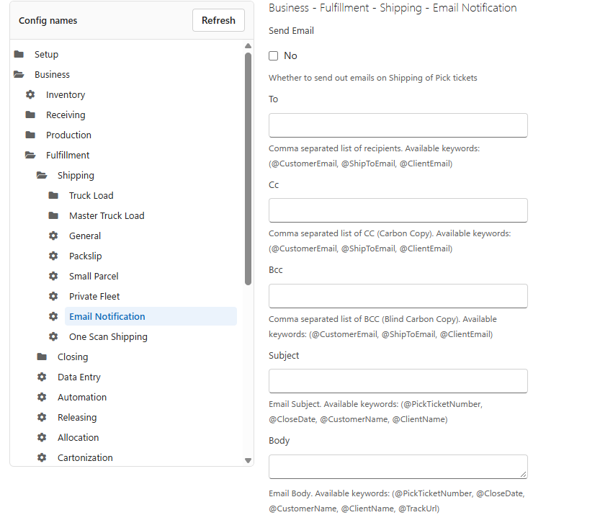Collapse Fulfillment using its open folder icon
The width and height of the screenshot is (600, 515).
coord(30,156)
